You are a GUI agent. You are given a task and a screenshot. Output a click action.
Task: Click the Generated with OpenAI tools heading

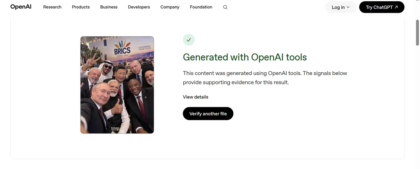pos(245,57)
